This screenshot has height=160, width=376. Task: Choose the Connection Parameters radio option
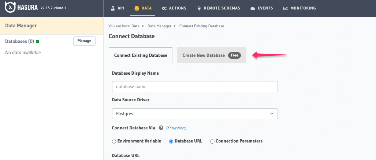pyautogui.click(x=212, y=141)
